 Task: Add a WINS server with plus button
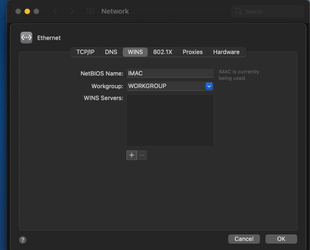132,155
